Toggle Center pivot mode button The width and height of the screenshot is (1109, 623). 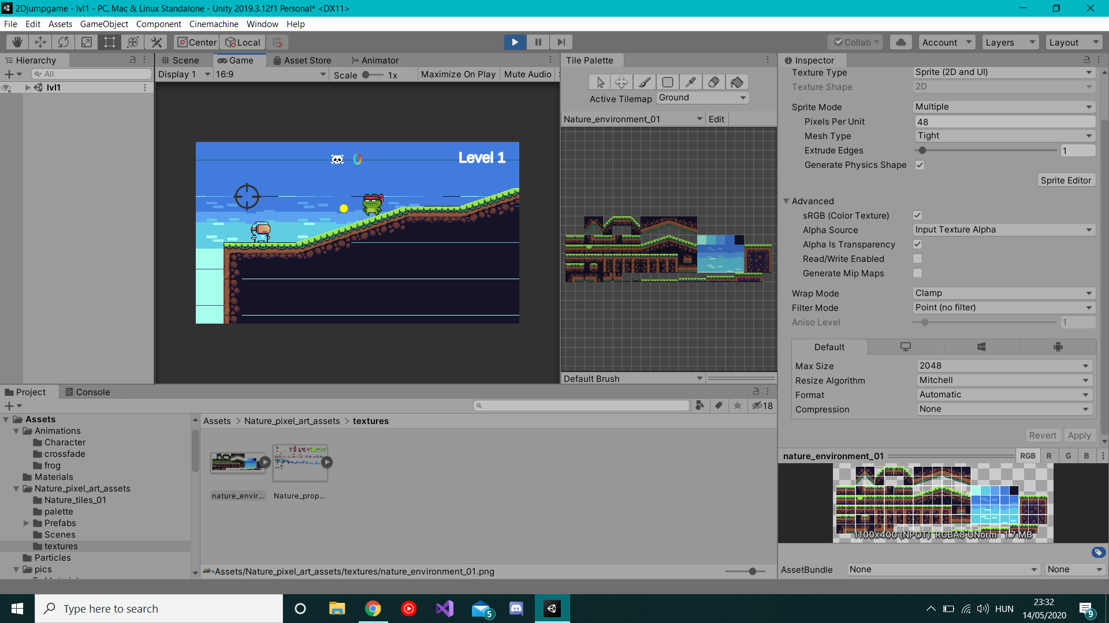pos(197,42)
